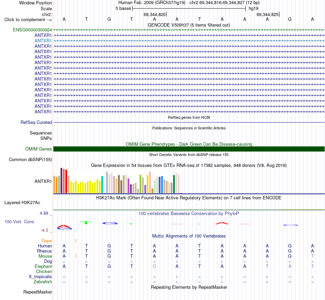
Task: Open the GTEx Gene Expression track title
Action: coord(189,166)
